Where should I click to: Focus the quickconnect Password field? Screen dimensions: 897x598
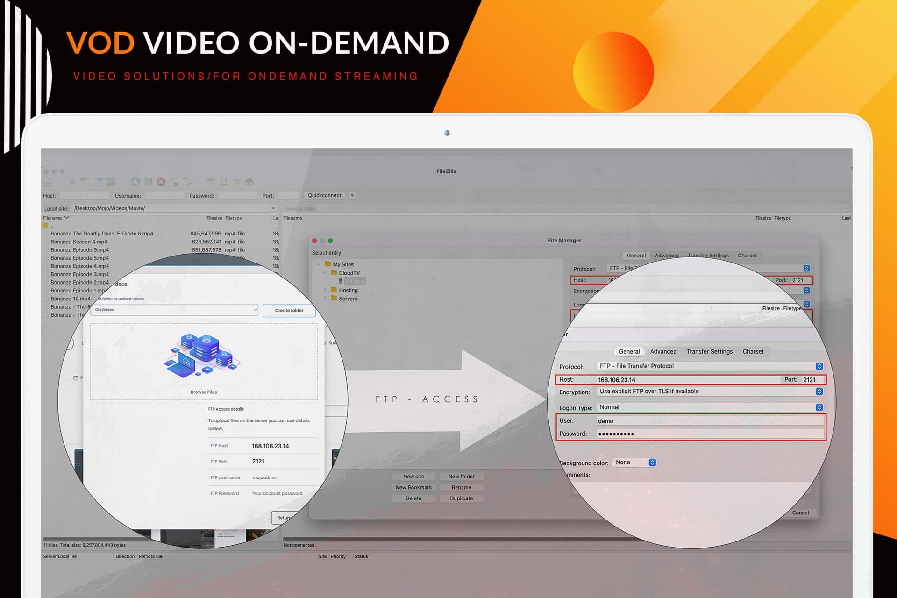coord(237,196)
